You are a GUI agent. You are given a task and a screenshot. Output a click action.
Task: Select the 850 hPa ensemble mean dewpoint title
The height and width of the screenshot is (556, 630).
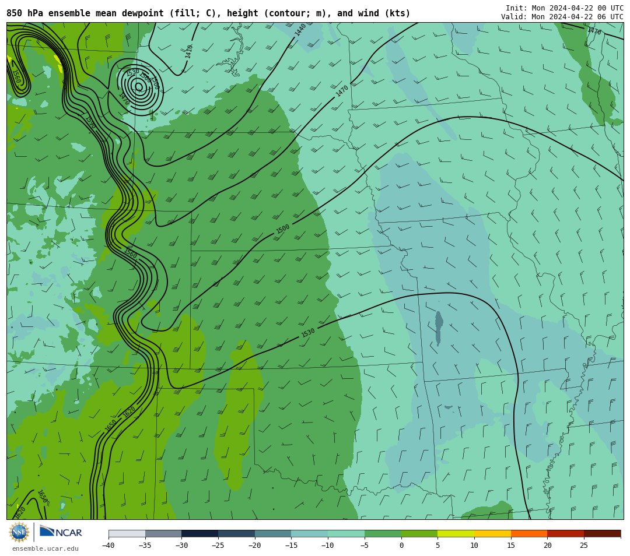point(208,13)
